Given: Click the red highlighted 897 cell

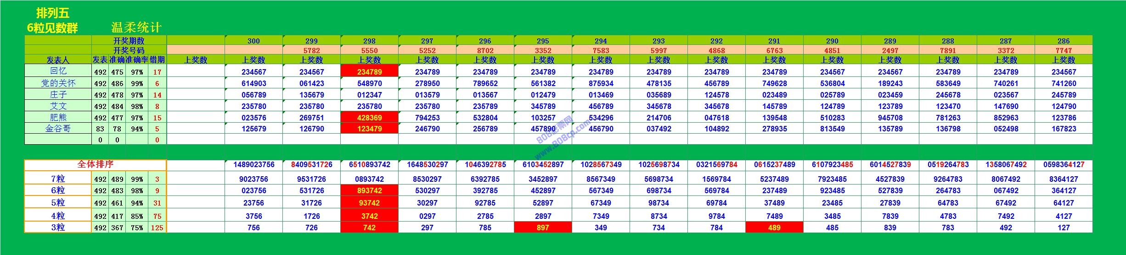Looking at the screenshot, I should (x=543, y=228).
